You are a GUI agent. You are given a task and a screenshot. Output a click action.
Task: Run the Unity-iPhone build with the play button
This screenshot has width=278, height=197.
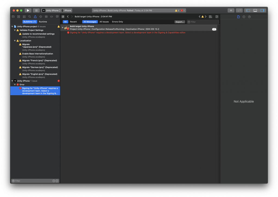click(28, 11)
